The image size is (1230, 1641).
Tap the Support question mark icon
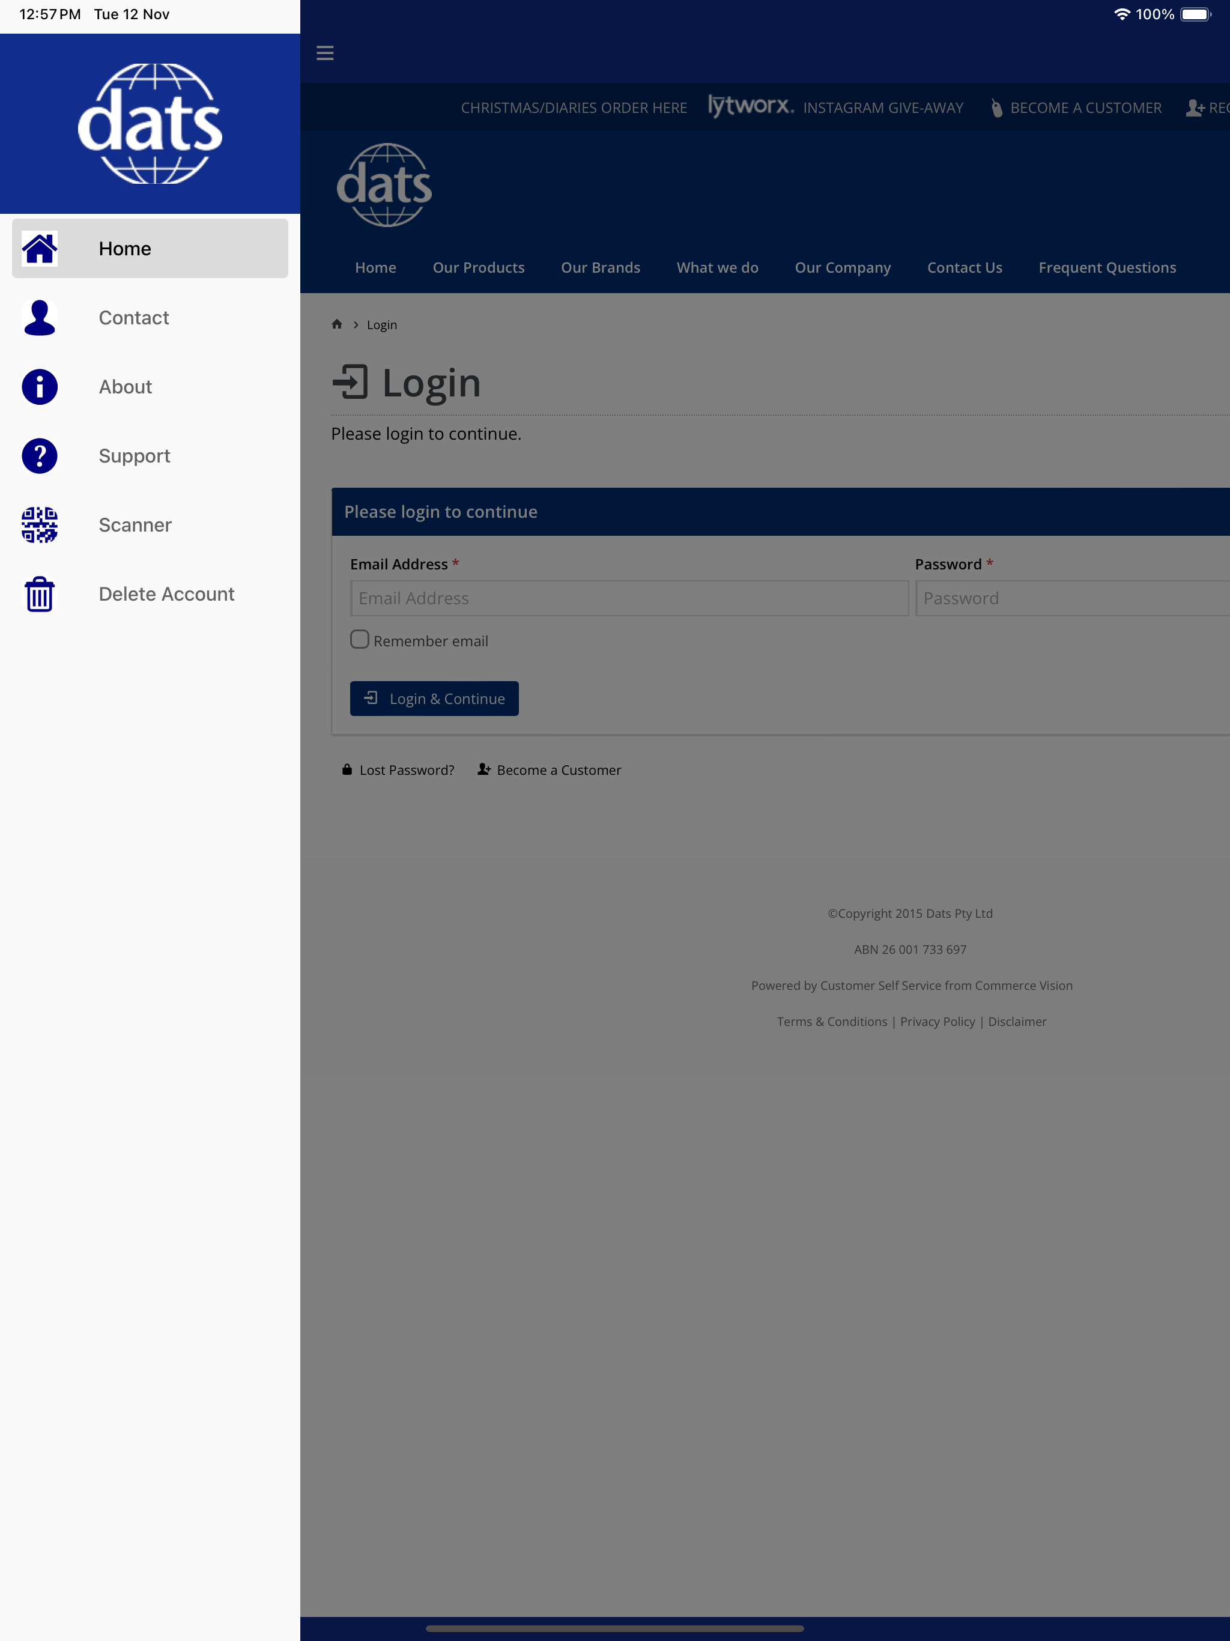39,455
